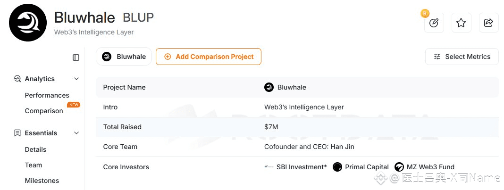
Task: Click the SBI Investment investor link
Action: pyautogui.click(x=301, y=167)
